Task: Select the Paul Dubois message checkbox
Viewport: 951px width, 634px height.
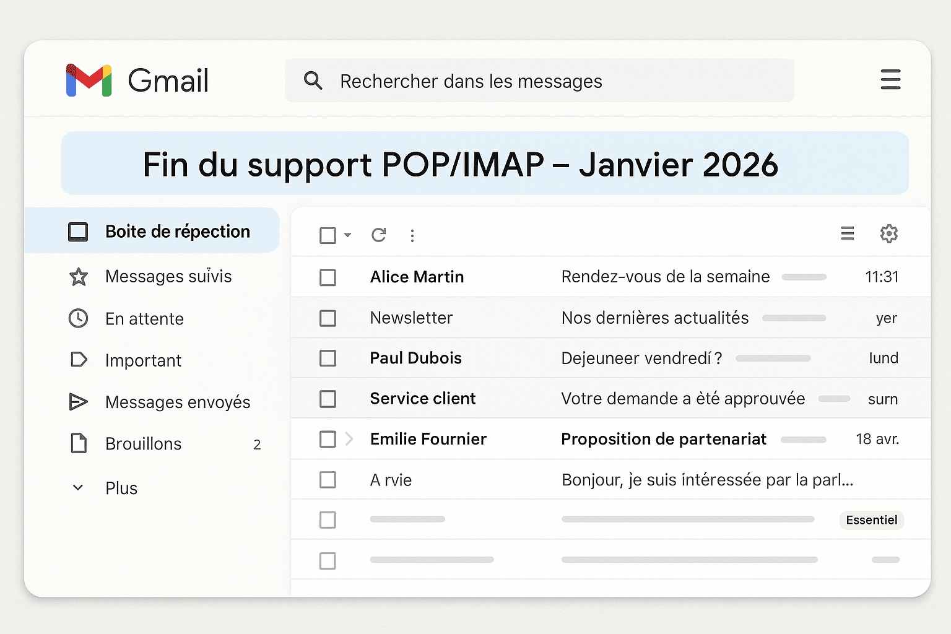Action: pos(328,358)
